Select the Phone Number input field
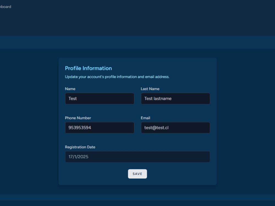Viewport: 275px width, 206px height. (100, 128)
